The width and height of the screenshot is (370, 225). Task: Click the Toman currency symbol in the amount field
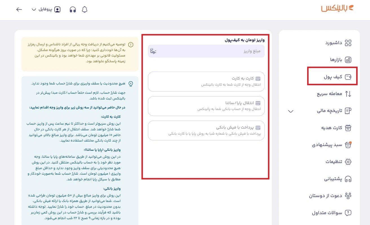coord(153,51)
